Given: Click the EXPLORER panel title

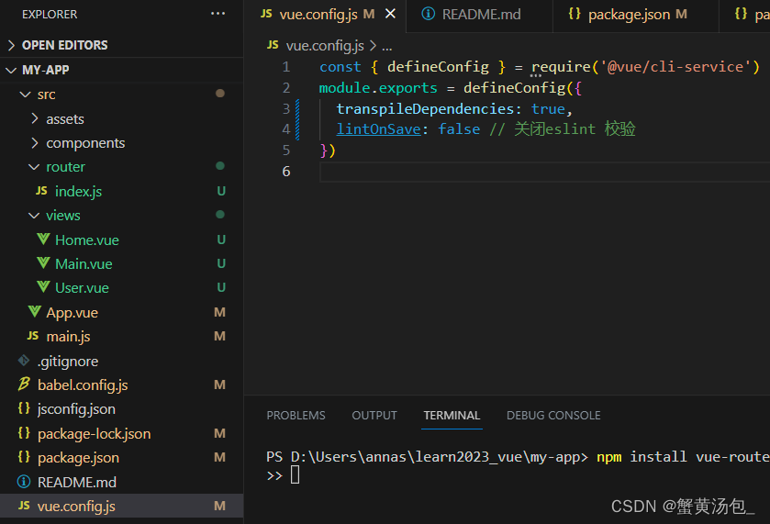Looking at the screenshot, I should 50,15.
